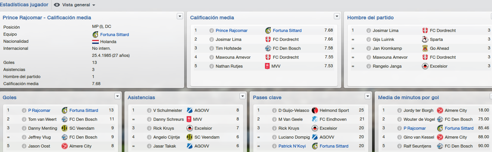Click the Go Ahead crest beside Jan Kromkamp
This screenshot has height=152, width=492.
point(425,48)
